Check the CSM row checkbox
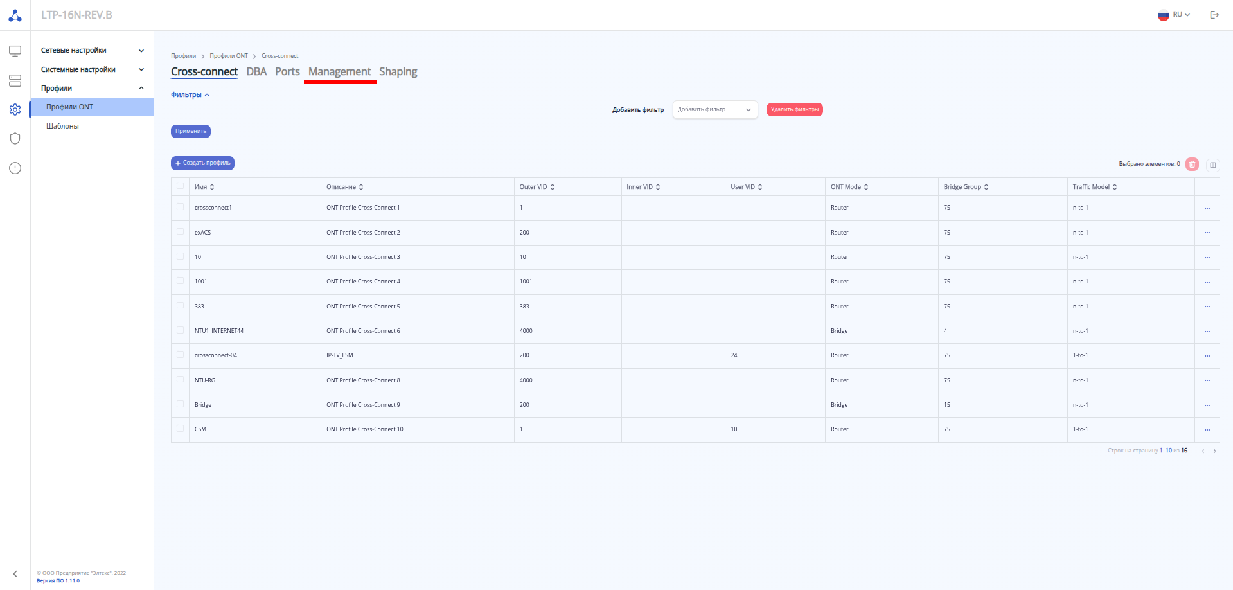 [x=180, y=429]
